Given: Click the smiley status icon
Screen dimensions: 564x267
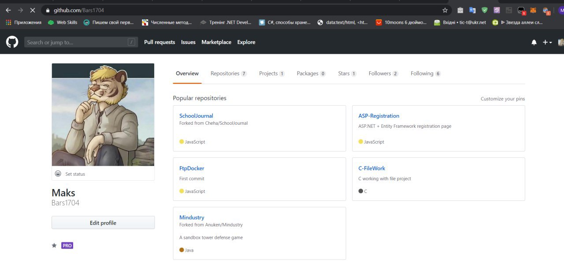Looking at the screenshot, I should (58, 174).
